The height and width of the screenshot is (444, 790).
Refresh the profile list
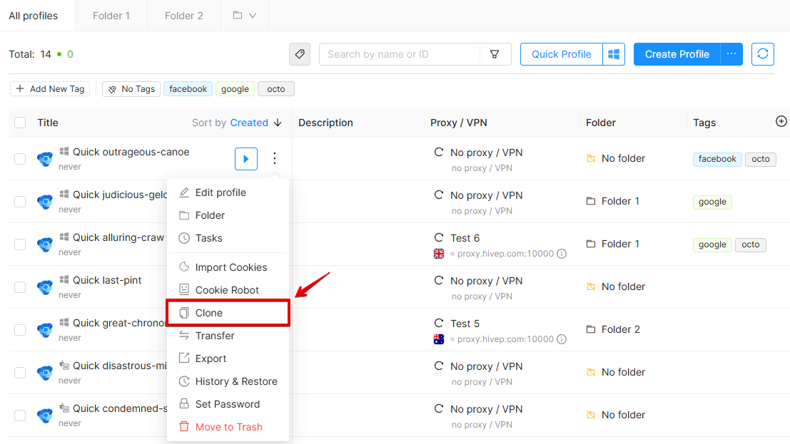click(762, 54)
